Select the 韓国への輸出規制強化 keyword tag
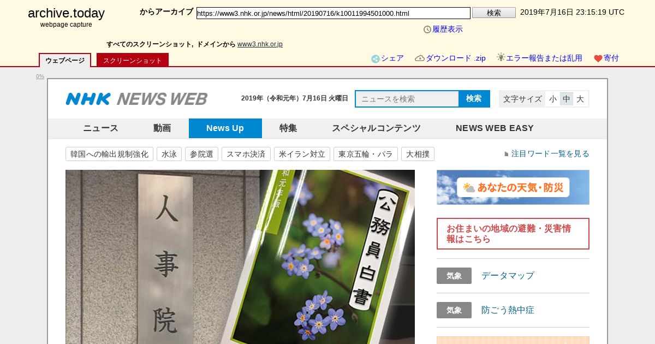The width and height of the screenshot is (655, 344). coord(109,154)
